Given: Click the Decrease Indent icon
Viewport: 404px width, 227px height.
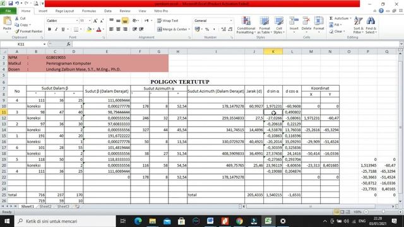Looking at the screenshot, I should (x=134, y=30).
